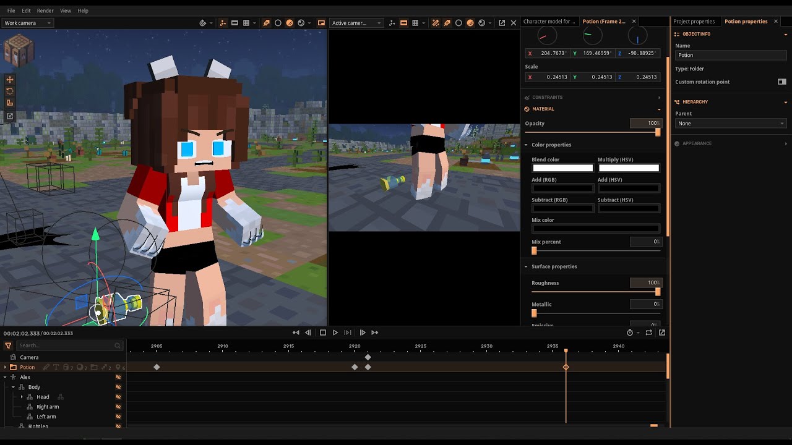Edit the Name field containing Potion
The width and height of the screenshot is (792, 445).
click(731, 55)
